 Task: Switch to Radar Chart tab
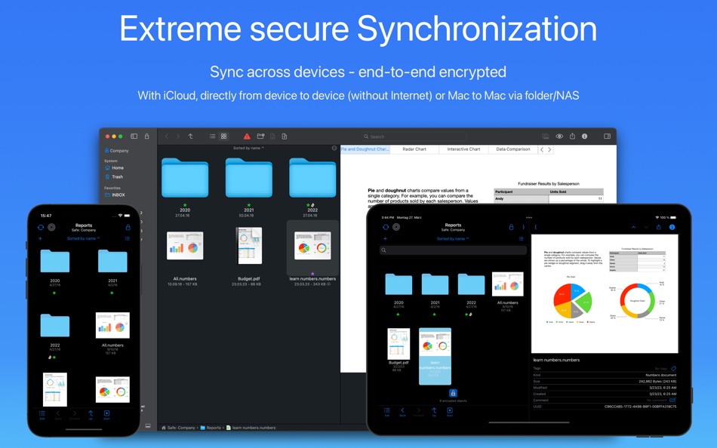pos(414,149)
